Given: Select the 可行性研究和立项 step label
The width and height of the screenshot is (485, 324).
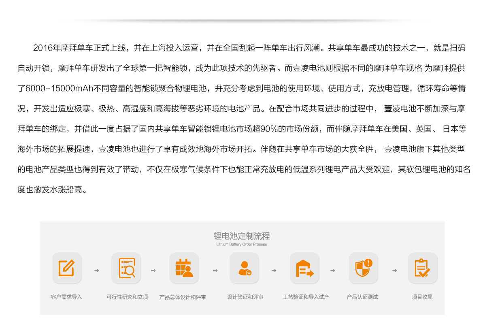Looking at the screenshot, I should coord(127,297).
